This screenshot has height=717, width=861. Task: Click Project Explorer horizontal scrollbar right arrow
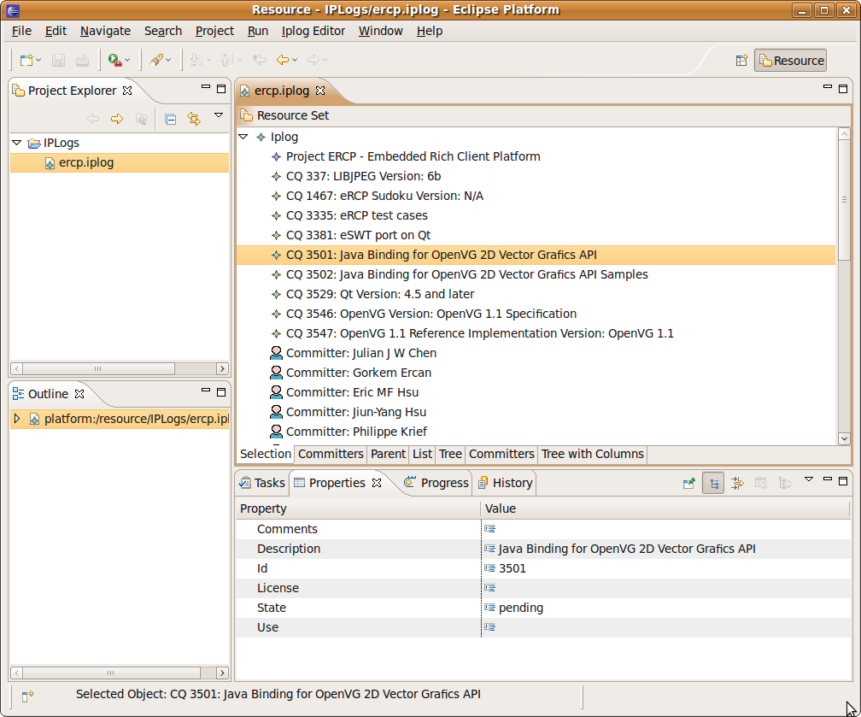pyautogui.click(x=222, y=368)
